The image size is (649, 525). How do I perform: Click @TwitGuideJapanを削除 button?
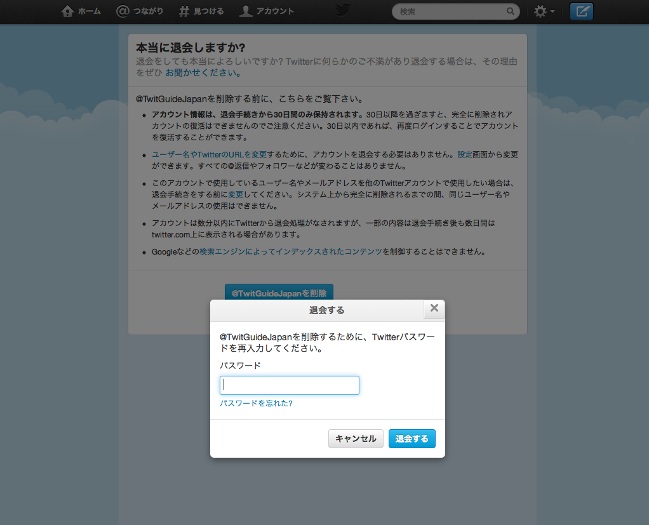[x=279, y=293]
